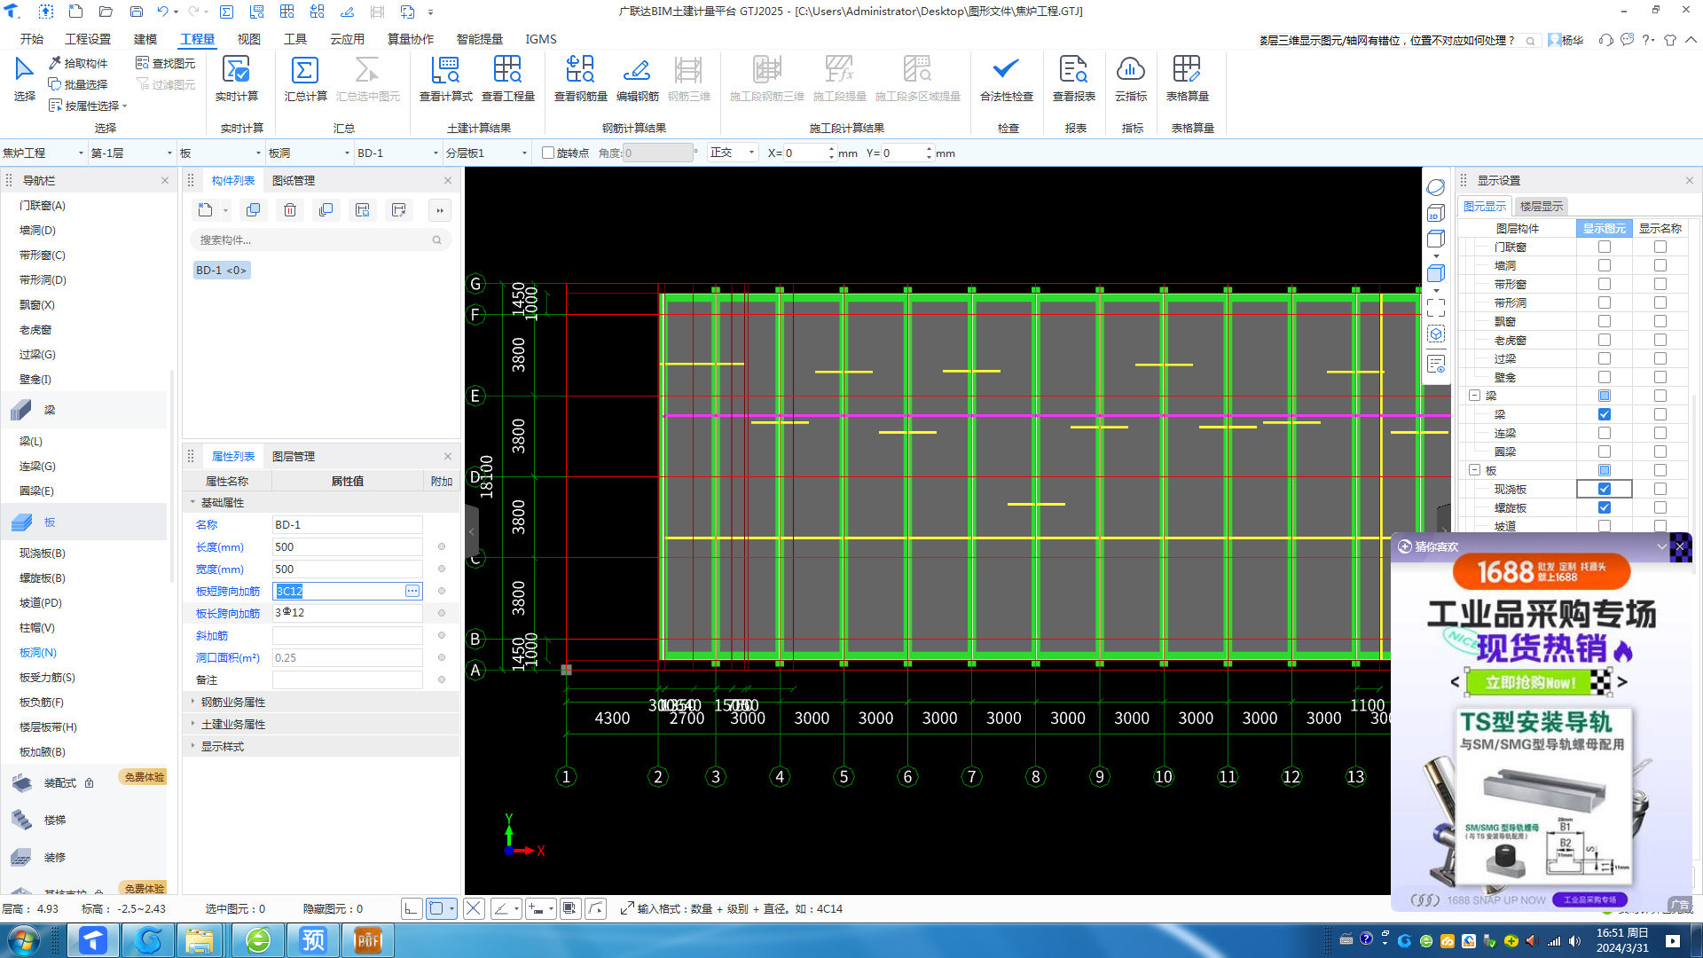This screenshot has height=958, width=1703.
Task: Uncheck 梁 显示图元 checkbox
Action: point(1605,414)
